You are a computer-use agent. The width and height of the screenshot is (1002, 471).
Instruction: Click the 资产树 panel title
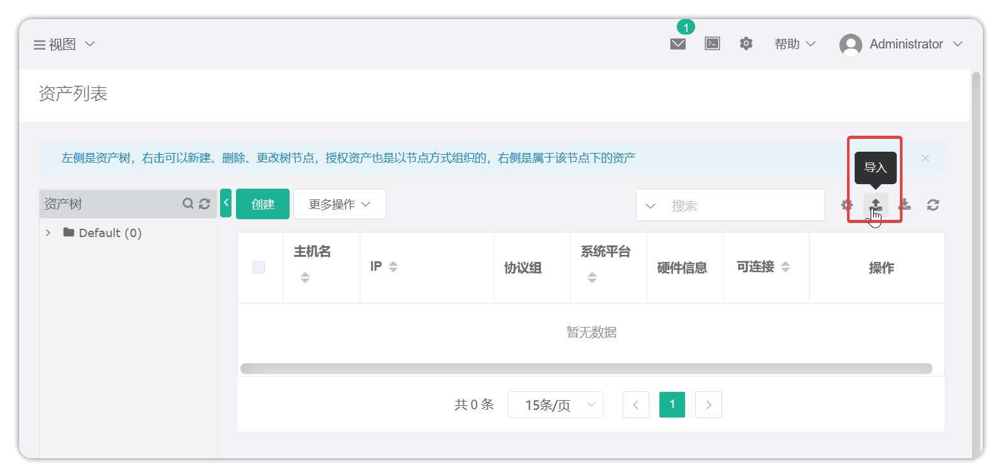[63, 204]
